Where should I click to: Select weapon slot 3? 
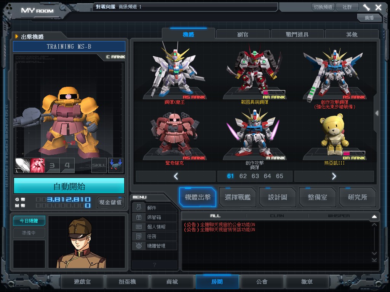coord(52,165)
